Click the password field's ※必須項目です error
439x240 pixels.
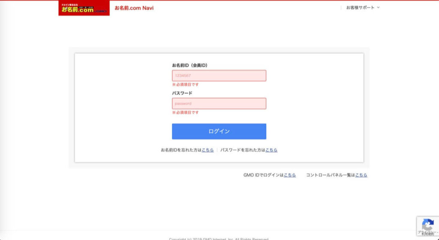tap(185, 112)
